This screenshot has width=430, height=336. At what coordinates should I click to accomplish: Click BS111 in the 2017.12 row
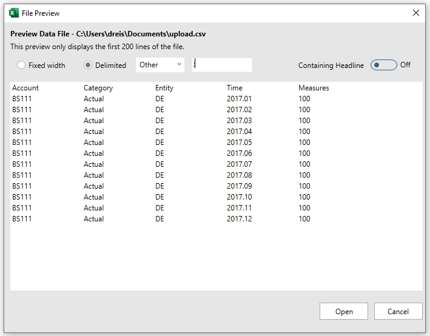pos(22,219)
